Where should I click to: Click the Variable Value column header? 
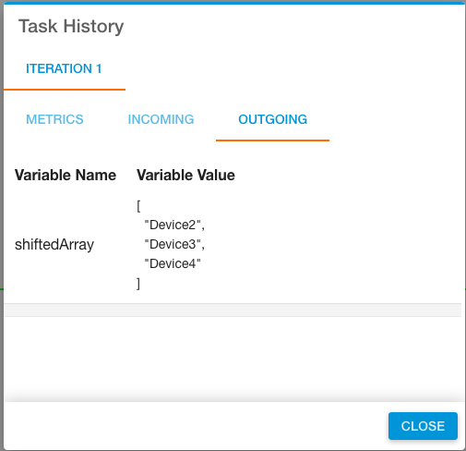point(185,175)
